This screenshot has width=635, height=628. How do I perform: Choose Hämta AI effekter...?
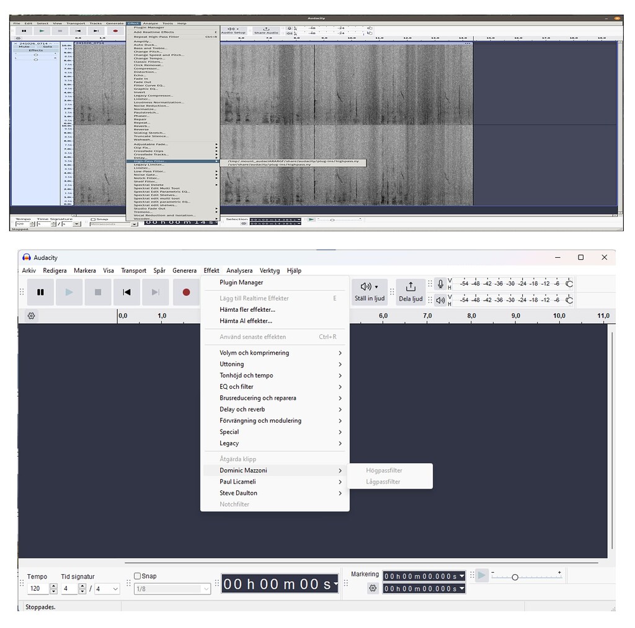pos(275,321)
